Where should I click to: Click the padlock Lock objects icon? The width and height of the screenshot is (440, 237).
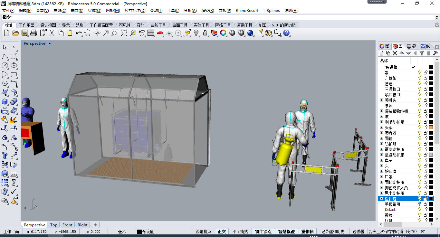[x=205, y=33]
